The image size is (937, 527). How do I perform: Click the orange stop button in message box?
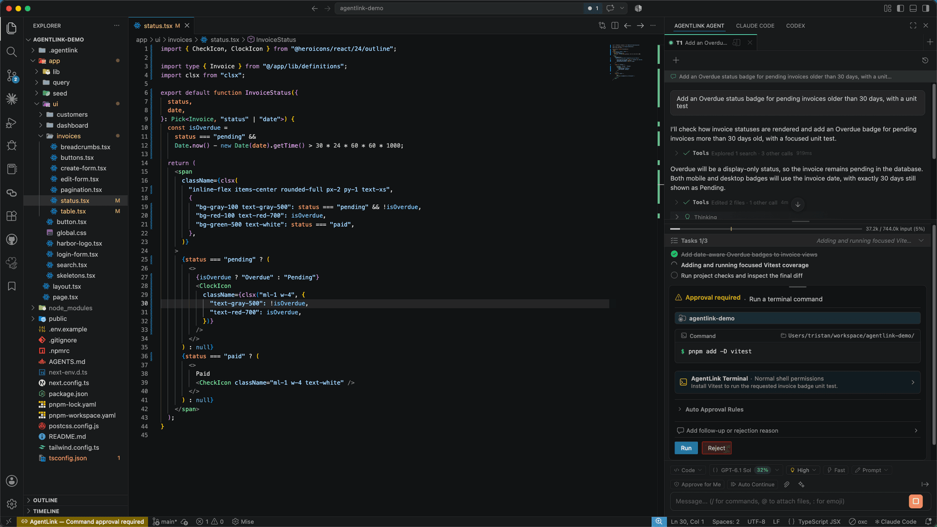(916, 501)
